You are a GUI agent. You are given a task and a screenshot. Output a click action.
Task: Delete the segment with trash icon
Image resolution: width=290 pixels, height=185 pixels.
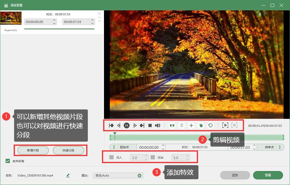(x=181, y=126)
